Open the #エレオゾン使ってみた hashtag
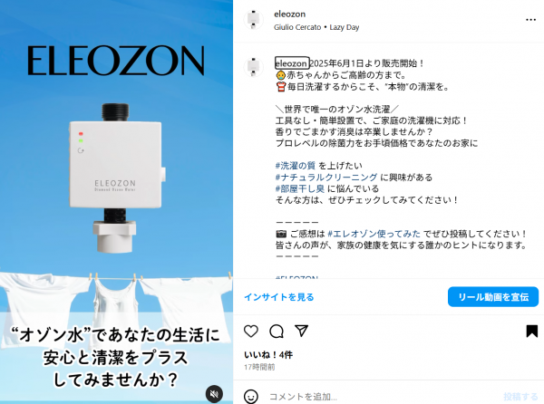The height and width of the screenshot is (404, 544). [x=374, y=234]
